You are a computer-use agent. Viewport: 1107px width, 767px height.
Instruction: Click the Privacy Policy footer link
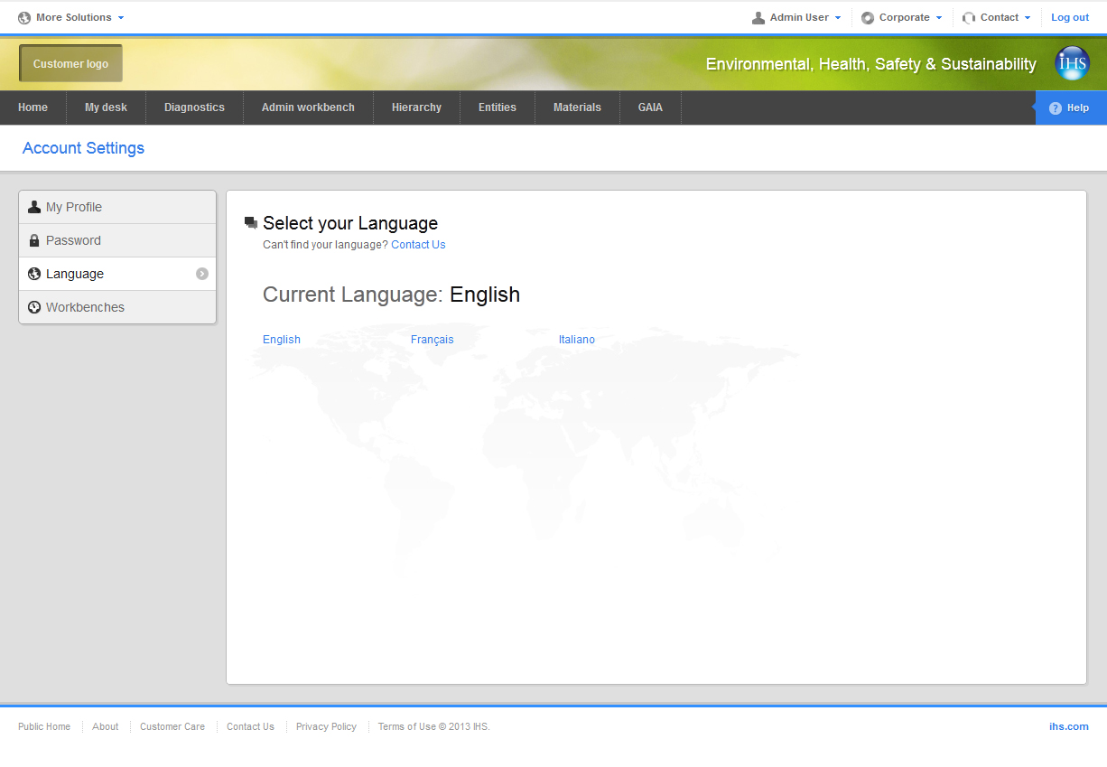coord(326,726)
